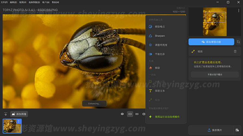Image resolution: width=243 pixels, height=136 pixels.
Task: Open the 视图(V) menu
Action: pos(23,2)
